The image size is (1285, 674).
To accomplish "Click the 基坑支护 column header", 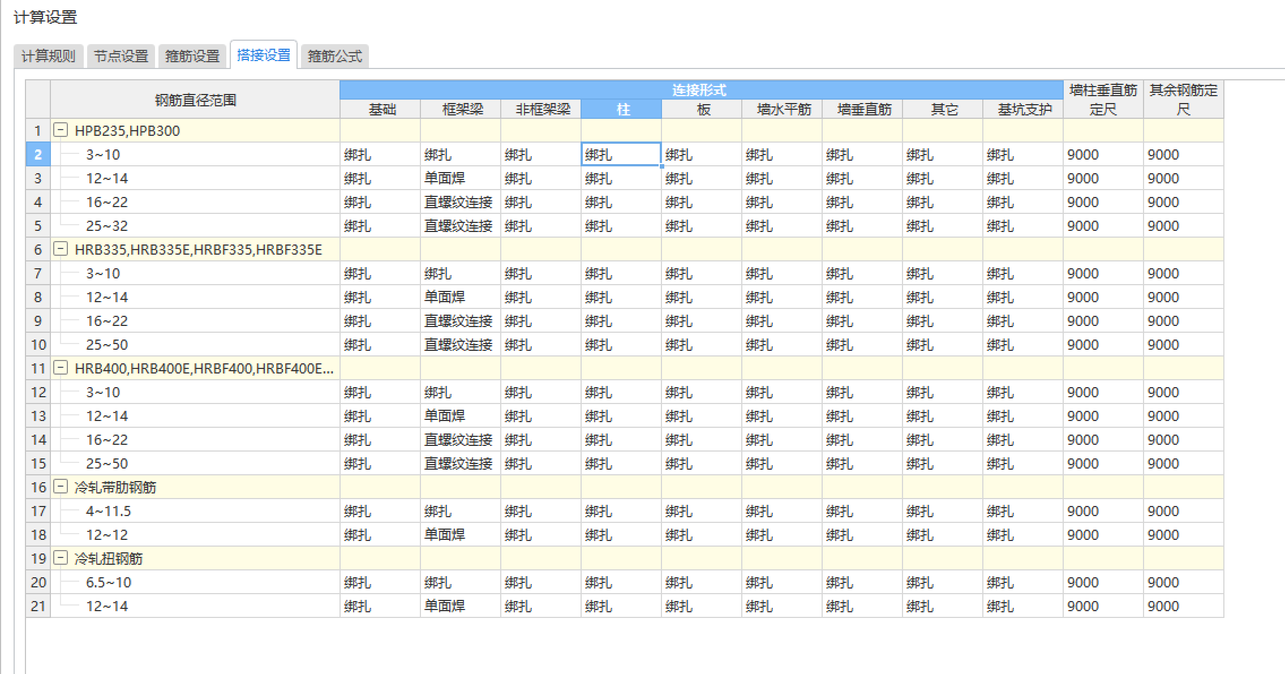I will point(1024,109).
